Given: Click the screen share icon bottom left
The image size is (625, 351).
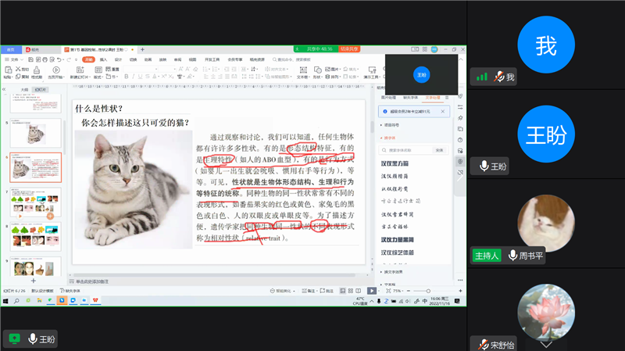Looking at the screenshot, I should tap(14, 339).
